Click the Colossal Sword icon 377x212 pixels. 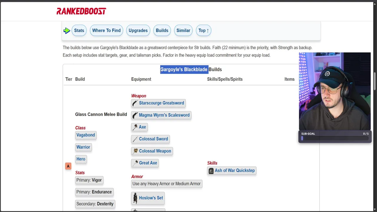tap(135, 139)
